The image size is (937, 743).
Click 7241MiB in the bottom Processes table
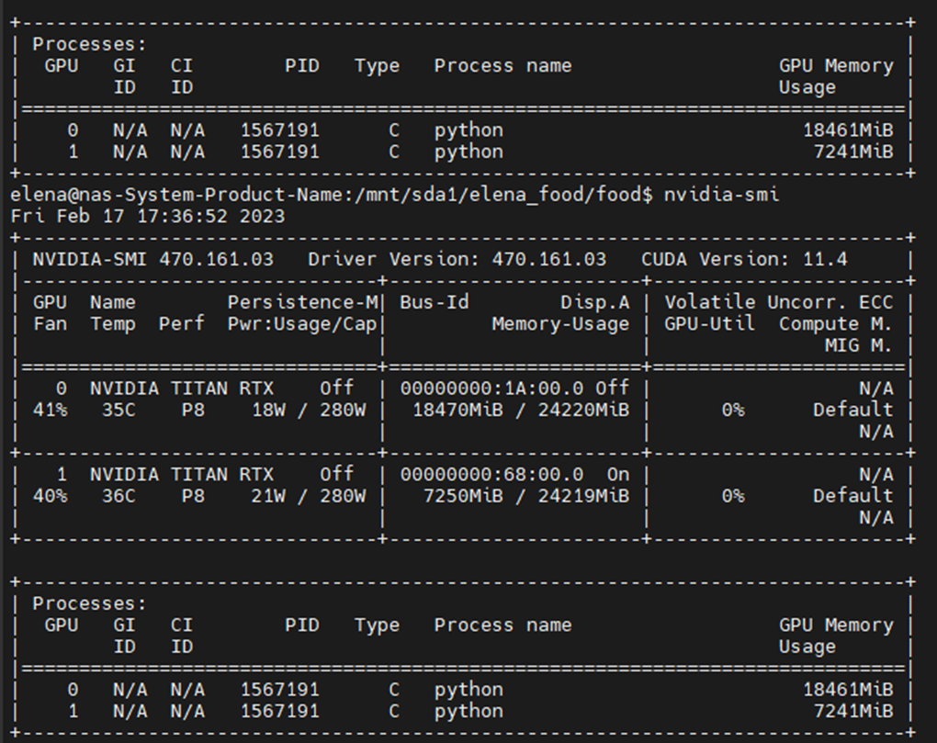coord(853,711)
